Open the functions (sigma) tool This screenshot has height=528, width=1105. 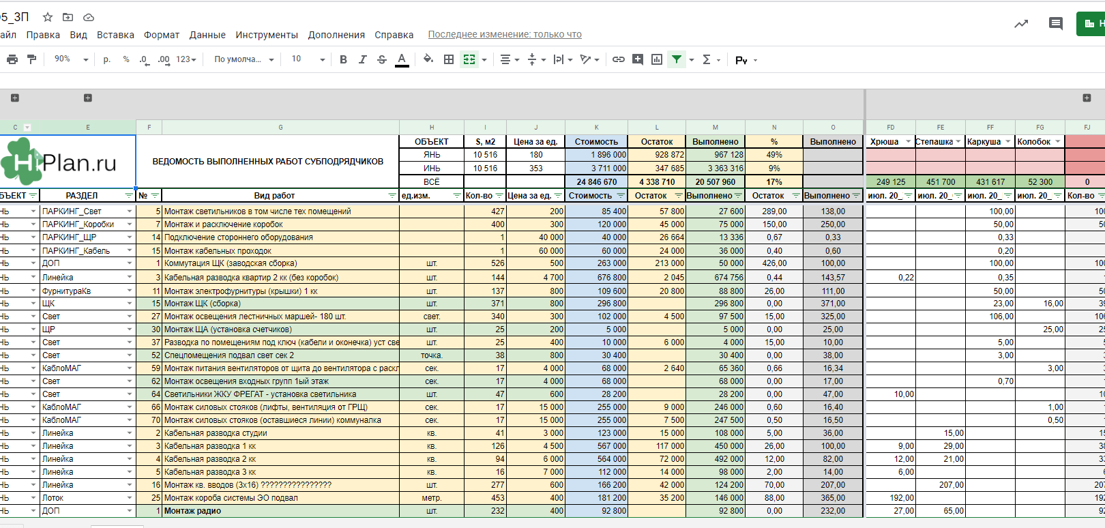707,59
